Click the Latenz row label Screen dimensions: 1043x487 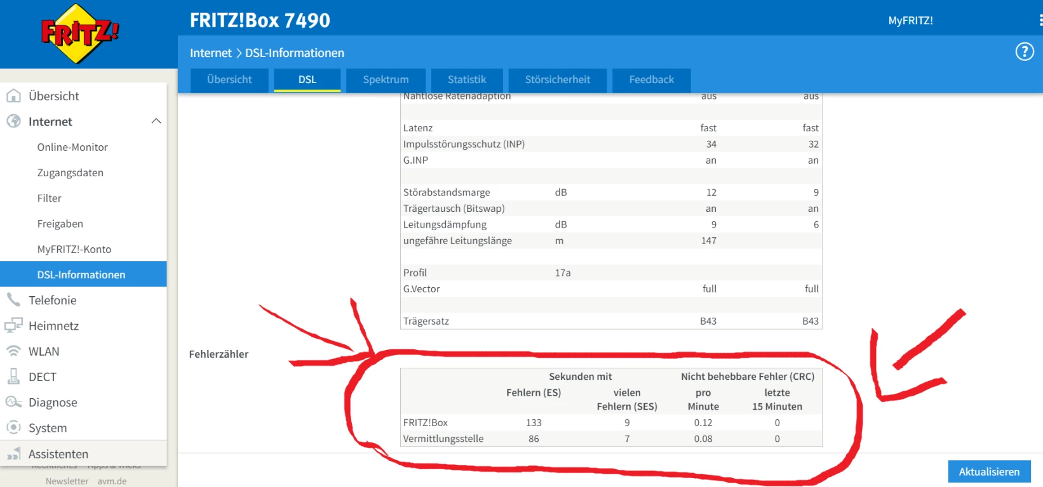pos(417,127)
